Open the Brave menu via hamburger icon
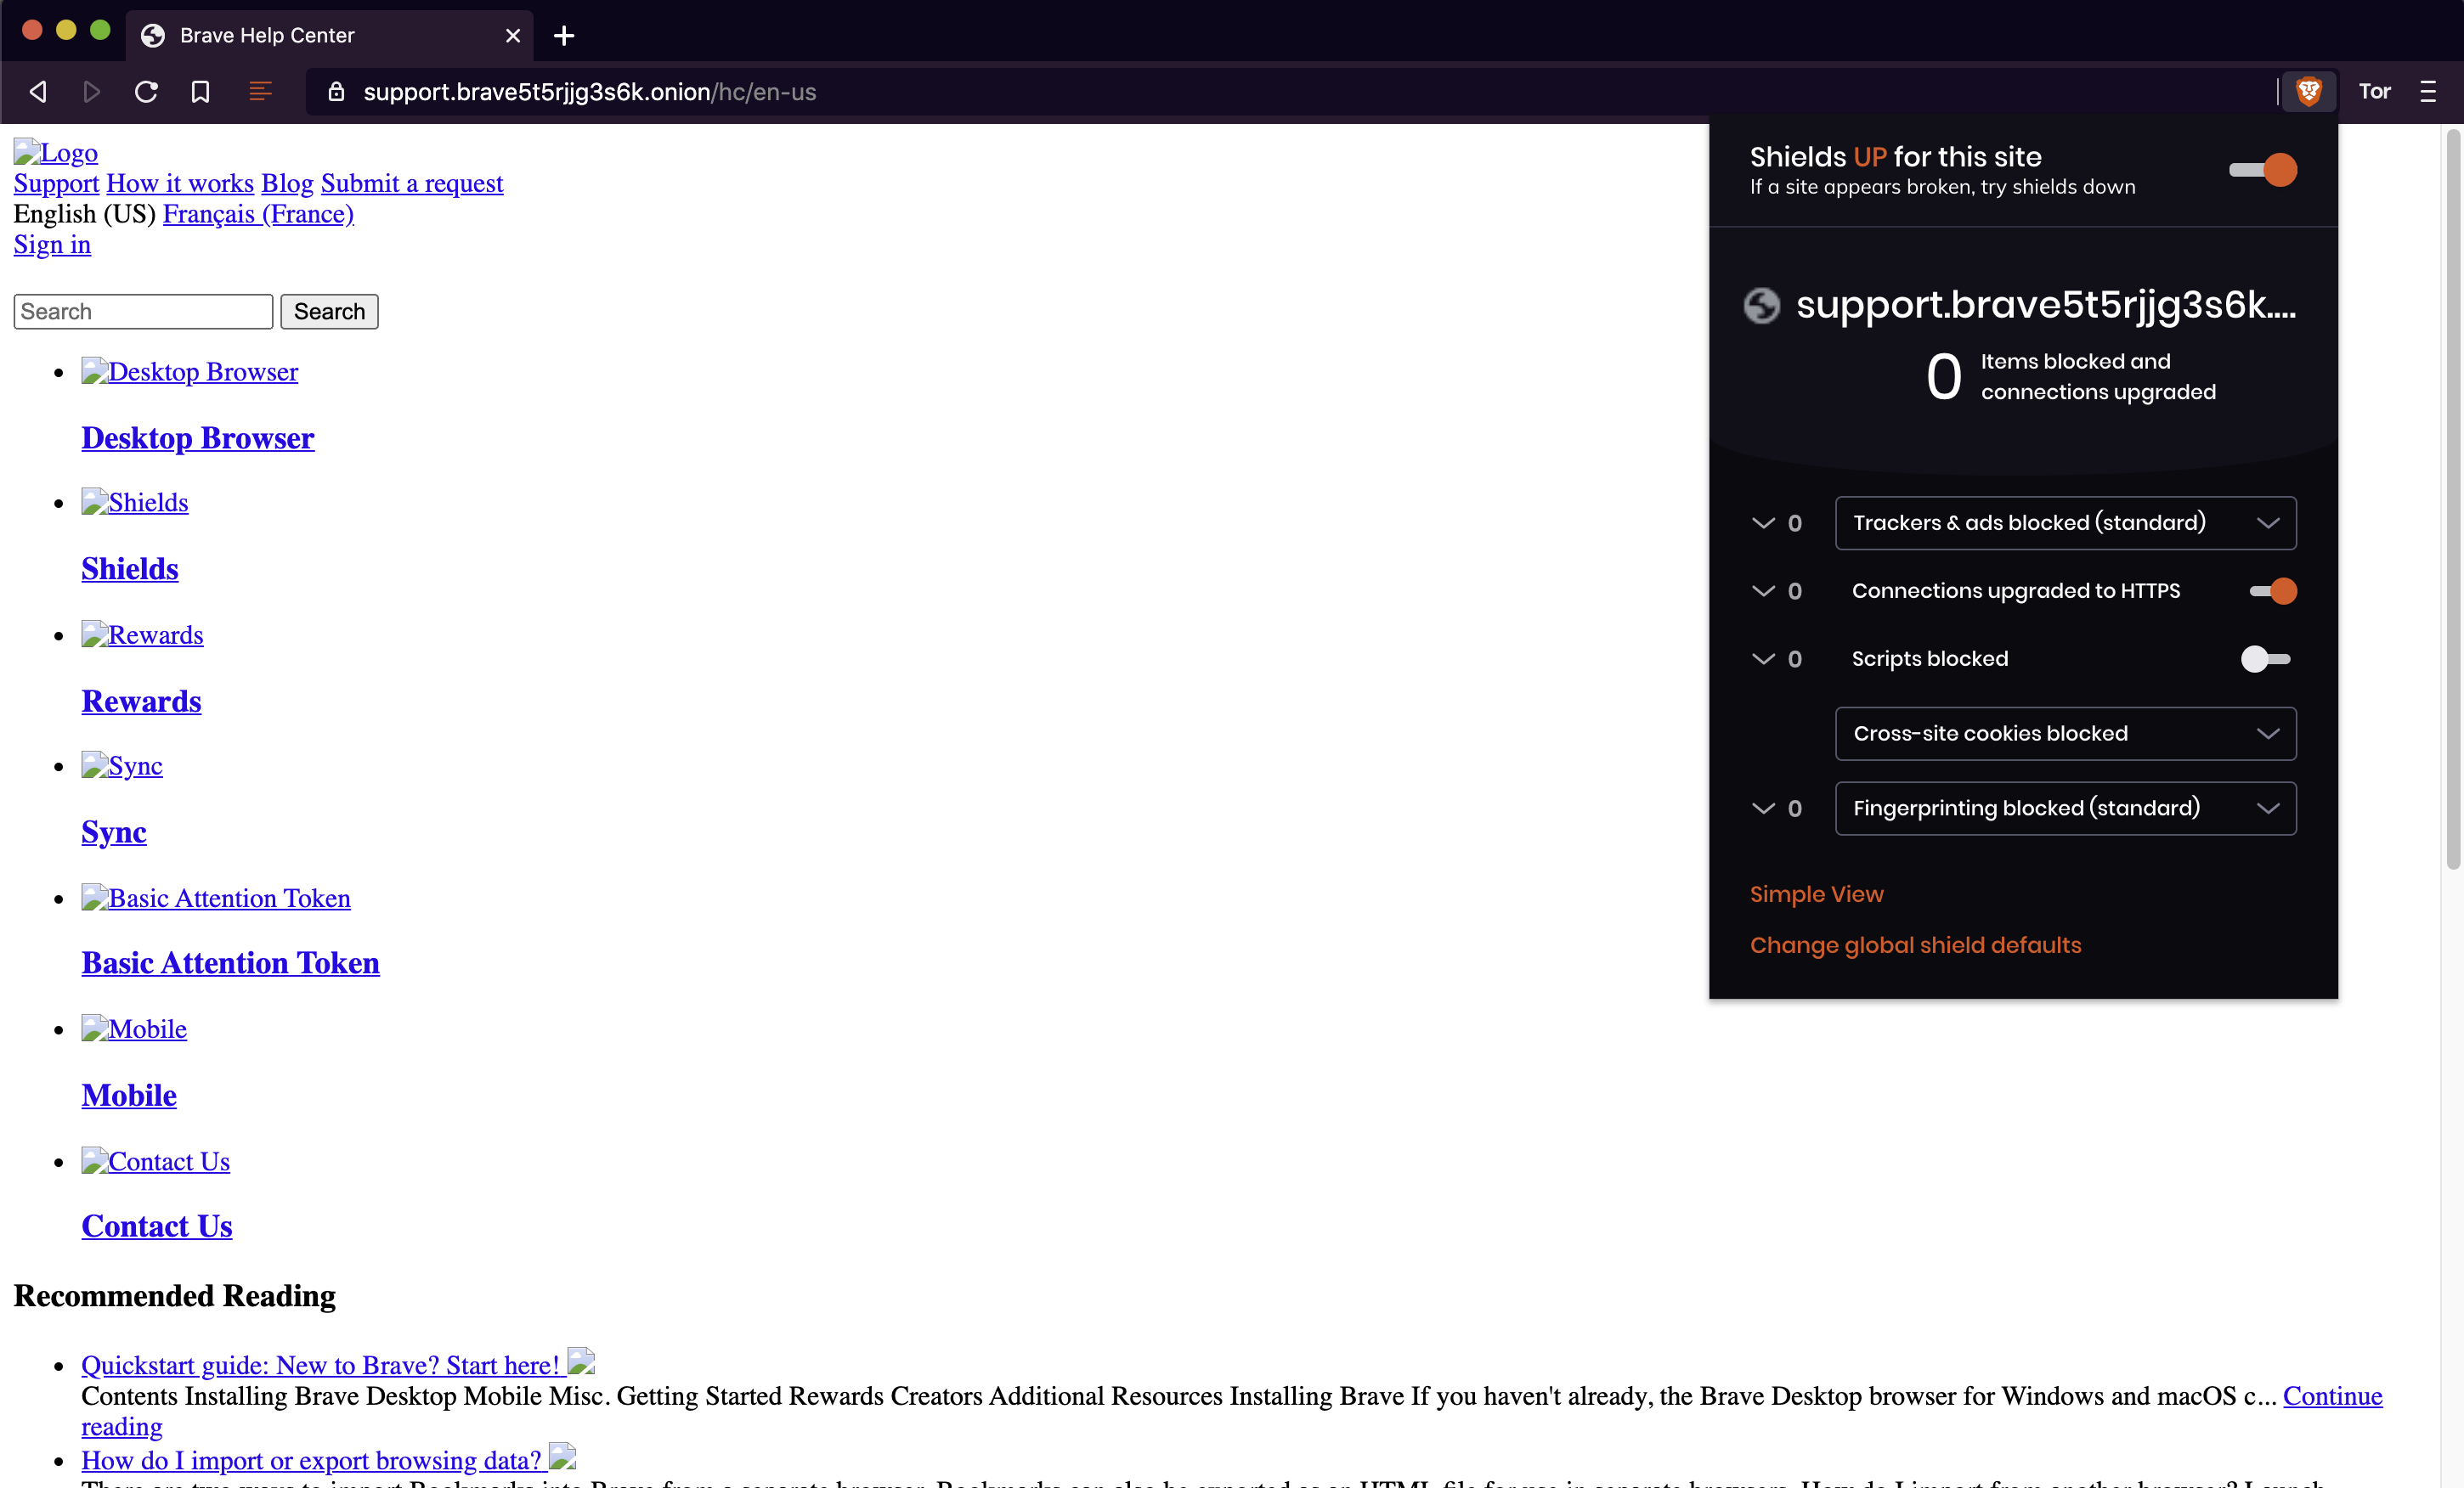 [x=2430, y=91]
